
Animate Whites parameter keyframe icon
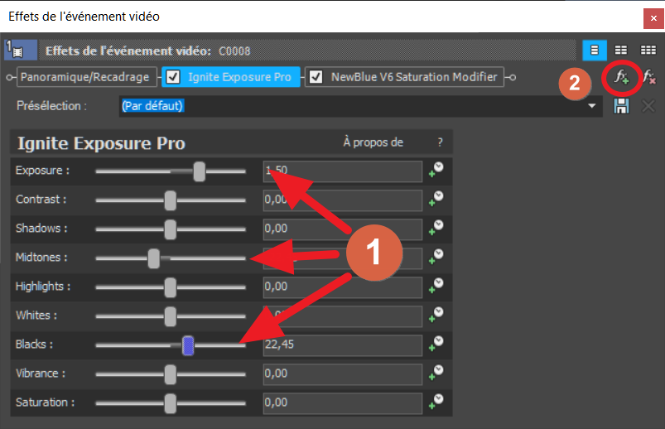coord(436,315)
